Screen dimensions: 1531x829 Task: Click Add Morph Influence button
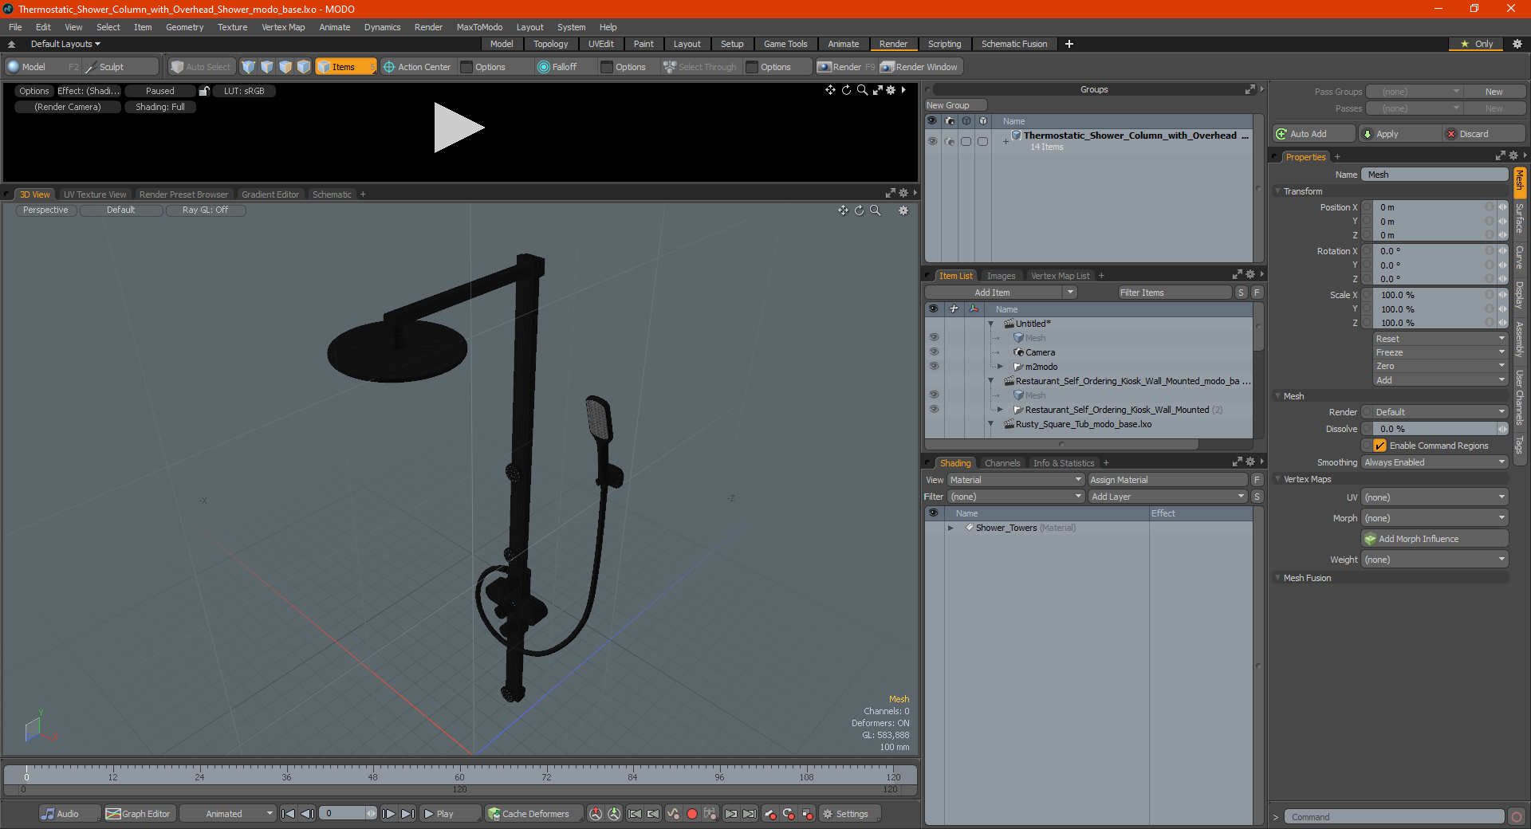pos(1435,539)
